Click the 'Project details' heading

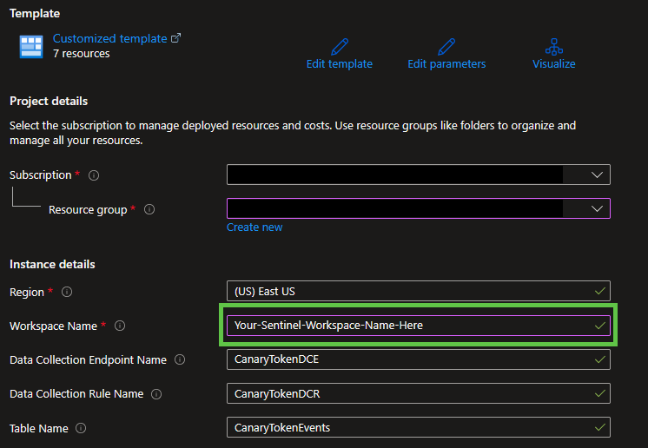(49, 102)
